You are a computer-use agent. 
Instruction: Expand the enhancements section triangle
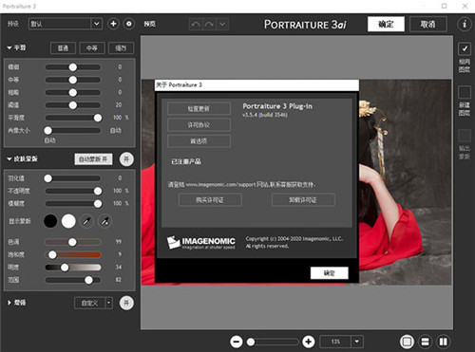point(9,303)
